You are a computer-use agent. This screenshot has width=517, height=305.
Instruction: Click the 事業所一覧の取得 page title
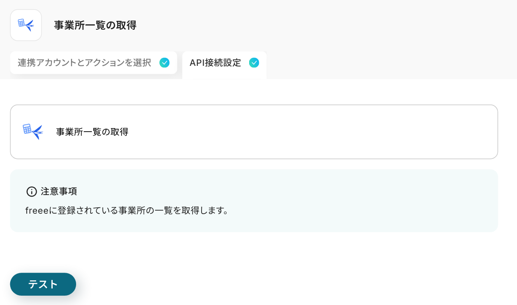(95, 25)
